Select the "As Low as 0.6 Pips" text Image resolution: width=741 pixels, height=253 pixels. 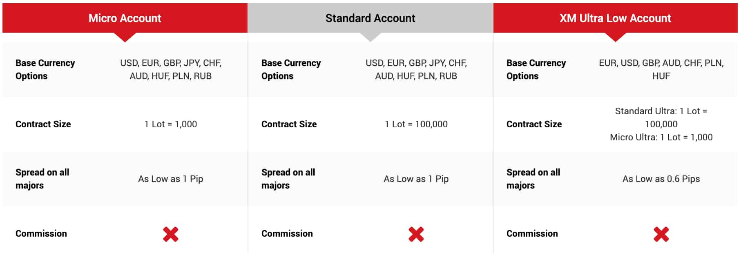point(661,179)
